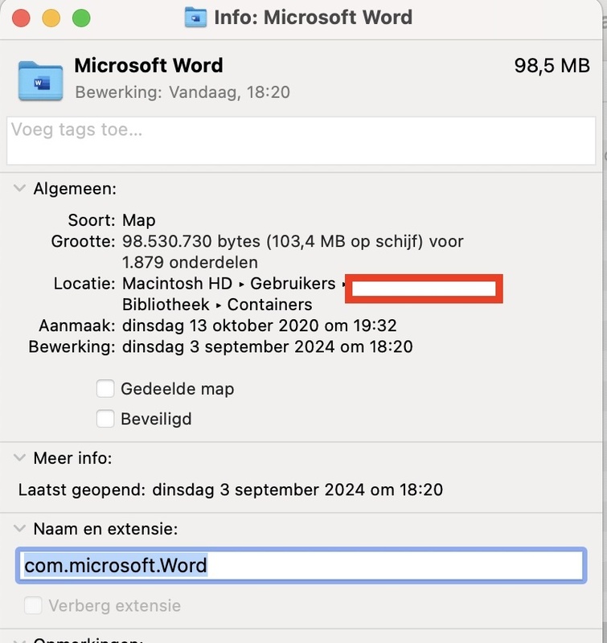Collapse the Meer info section

coord(19,457)
